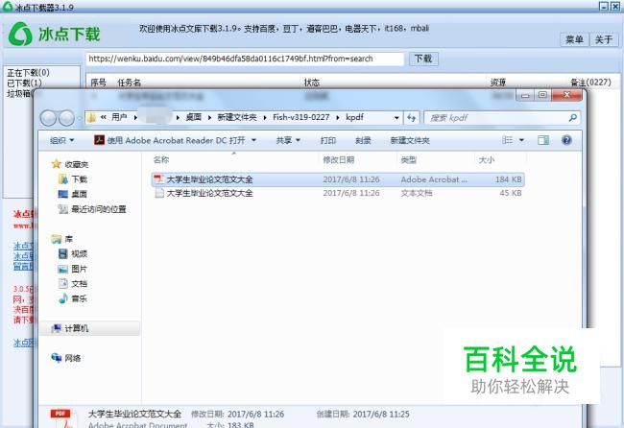Select the text document icon in second row
This screenshot has width=624, height=428.
(x=159, y=193)
